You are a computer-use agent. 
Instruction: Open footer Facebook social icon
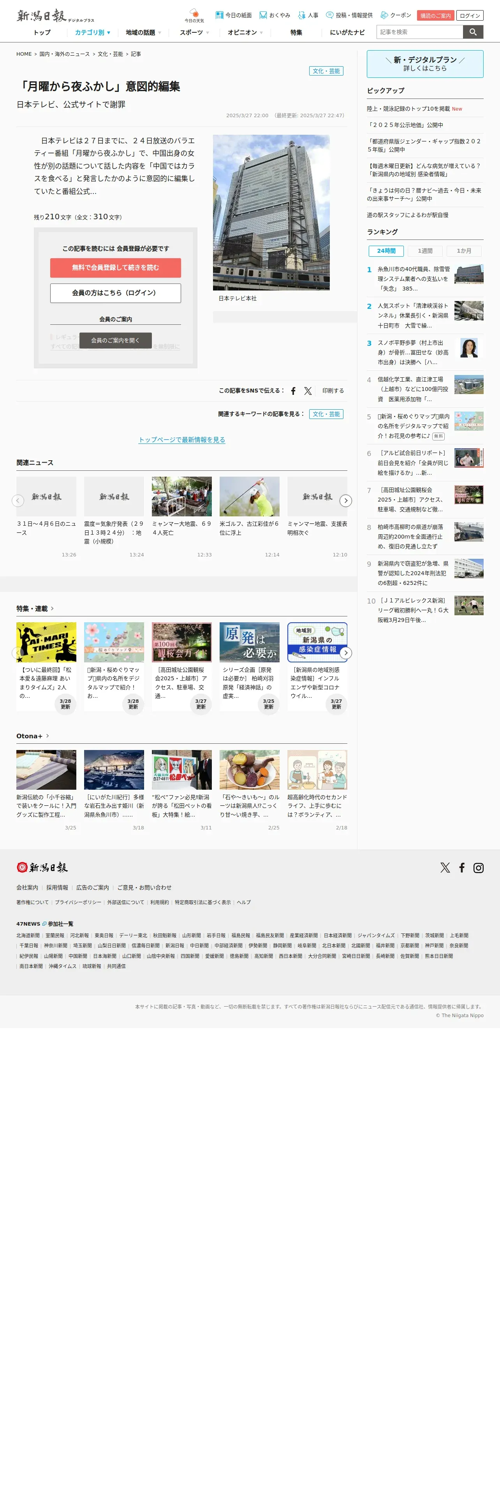[461, 868]
